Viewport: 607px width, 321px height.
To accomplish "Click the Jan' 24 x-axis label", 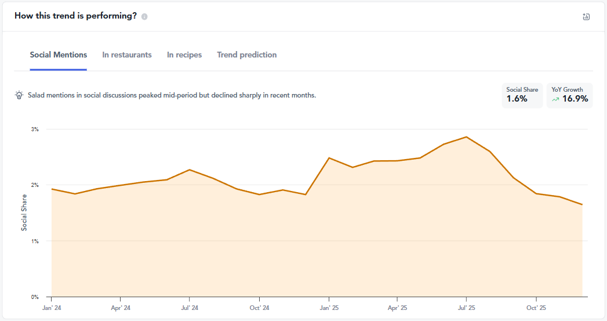I will click(x=52, y=308).
